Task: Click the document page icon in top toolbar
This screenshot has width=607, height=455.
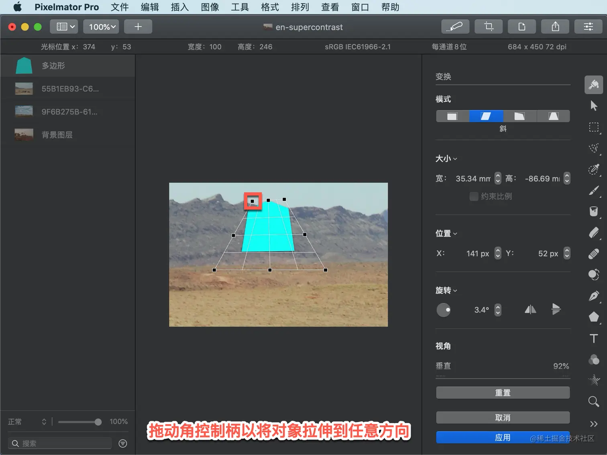Action: pos(522,27)
